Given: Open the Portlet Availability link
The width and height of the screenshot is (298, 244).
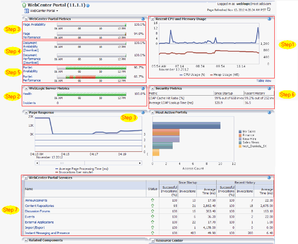Looking at the screenshot, I should coord(31,69).
